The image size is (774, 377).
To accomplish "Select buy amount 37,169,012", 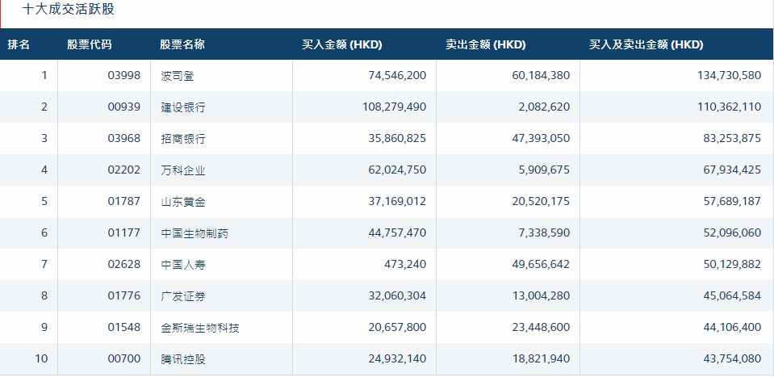I will point(397,202).
